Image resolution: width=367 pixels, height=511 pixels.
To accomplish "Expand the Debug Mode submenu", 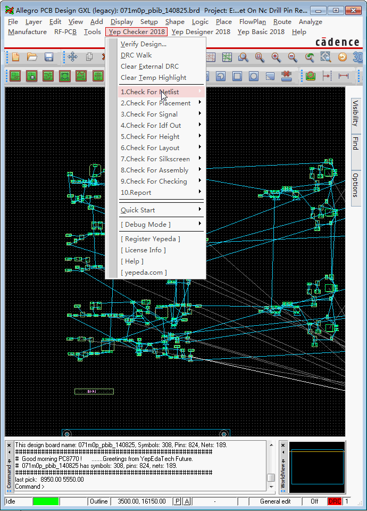I will 162,224.
